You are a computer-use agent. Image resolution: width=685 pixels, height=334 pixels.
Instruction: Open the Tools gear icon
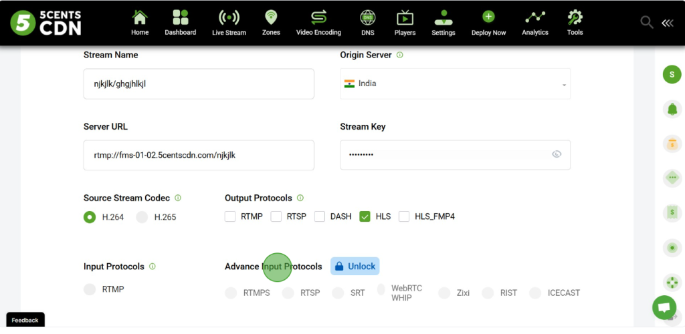tap(575, 18)
